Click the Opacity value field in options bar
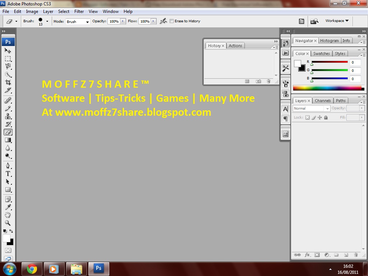The width and height of the screenshot is (368, 276). [114, 21]
